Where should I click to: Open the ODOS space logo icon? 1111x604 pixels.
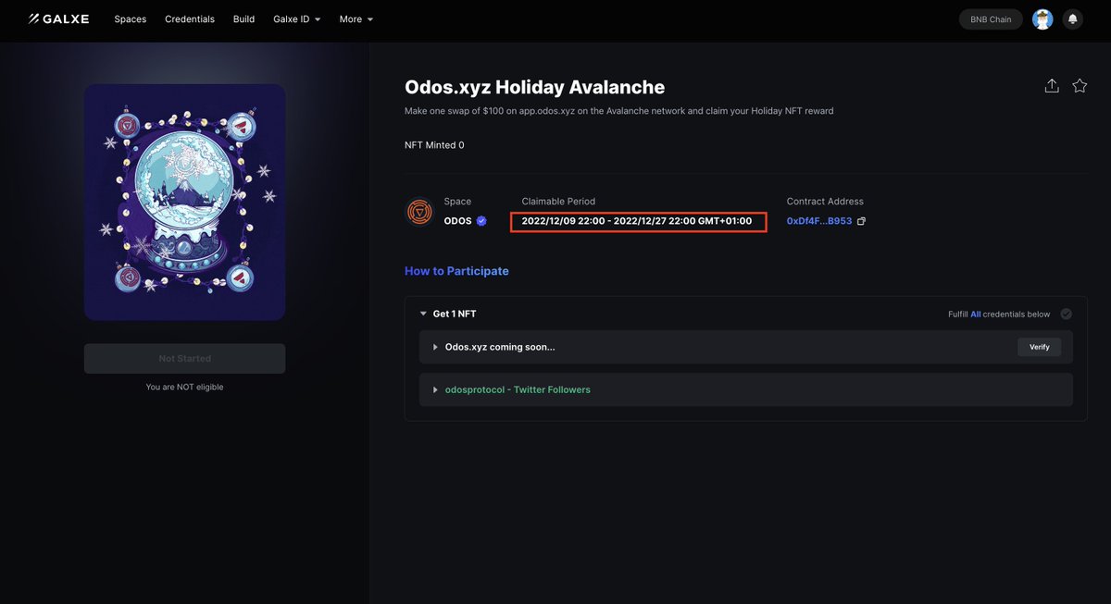(420, 212)
